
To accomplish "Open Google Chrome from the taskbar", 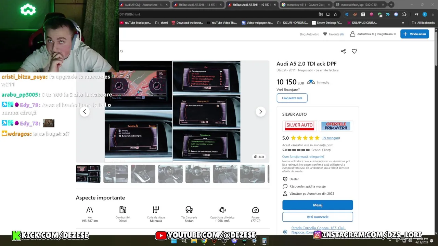I will point(204,241).
